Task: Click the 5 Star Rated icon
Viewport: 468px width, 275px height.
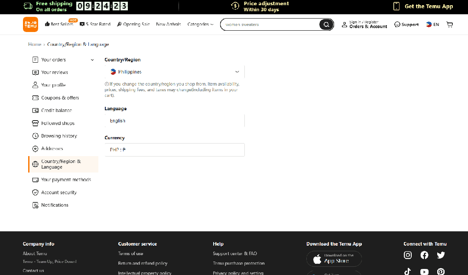Action: point(82,24)
